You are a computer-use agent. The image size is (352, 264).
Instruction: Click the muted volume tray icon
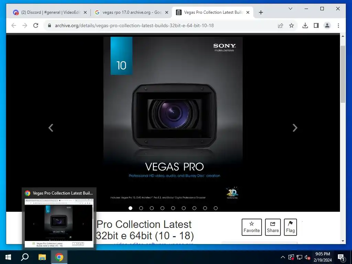(307, 257)
